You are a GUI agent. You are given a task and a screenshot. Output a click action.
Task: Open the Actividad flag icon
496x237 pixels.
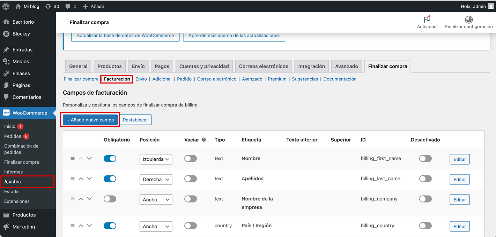coord(427,19)
